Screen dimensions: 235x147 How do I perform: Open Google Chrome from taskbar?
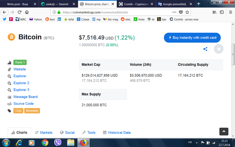(x=45, y=143)
